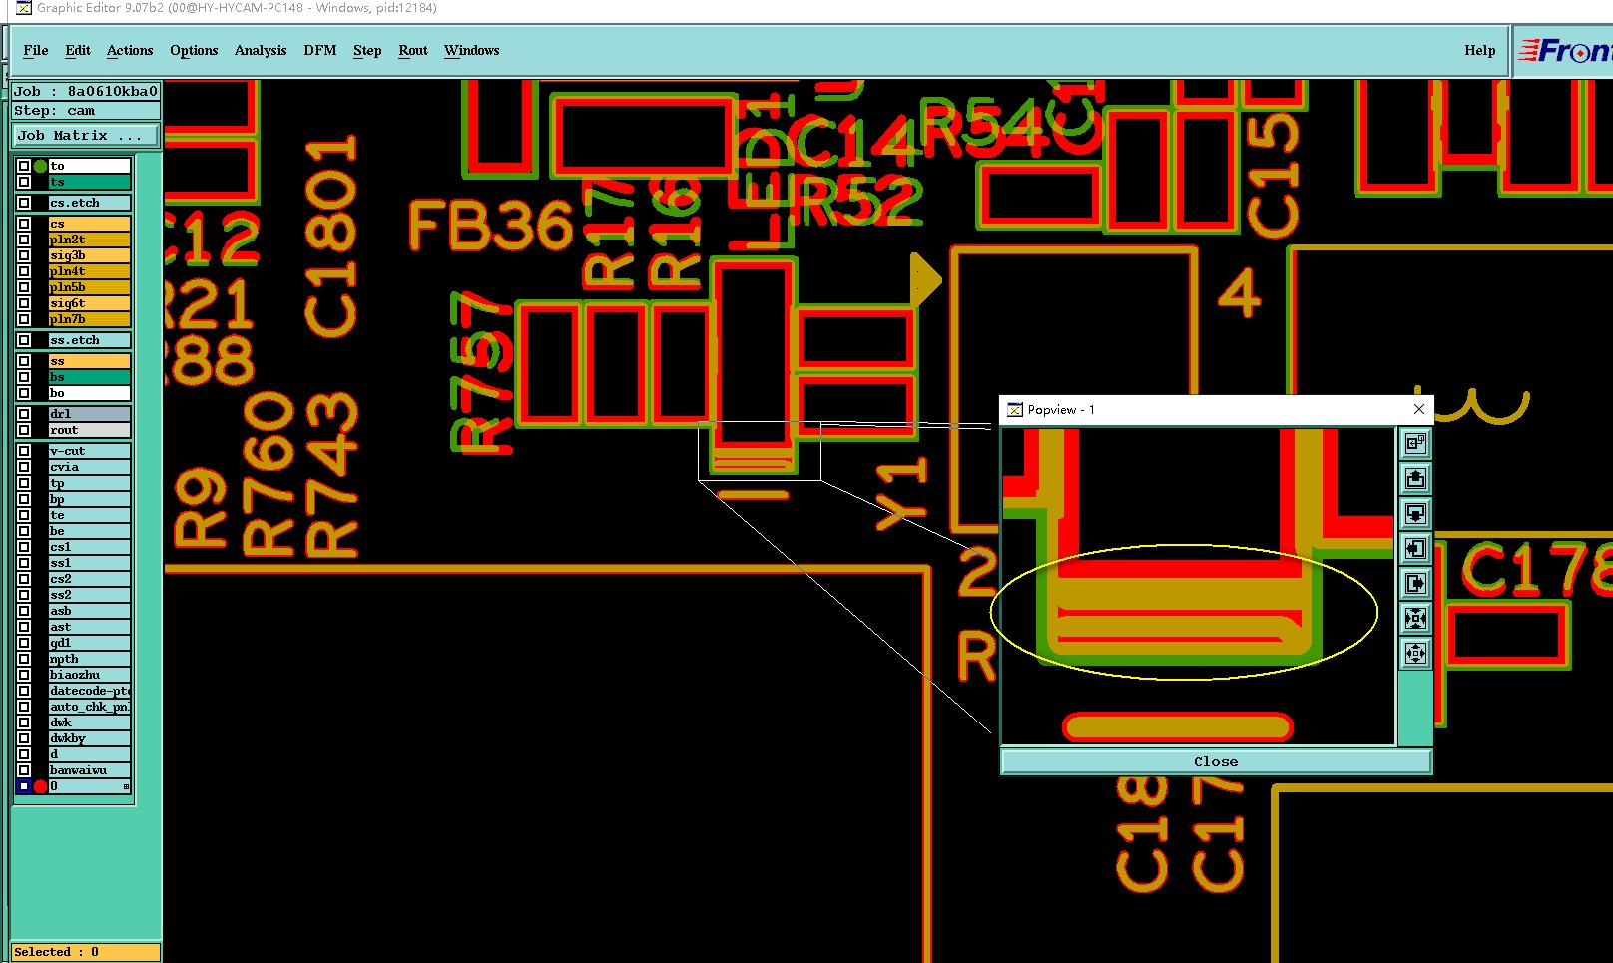Click the small grid icon in layer 0 row
This screenshot has height=963, width=1613.
[126, 786]
